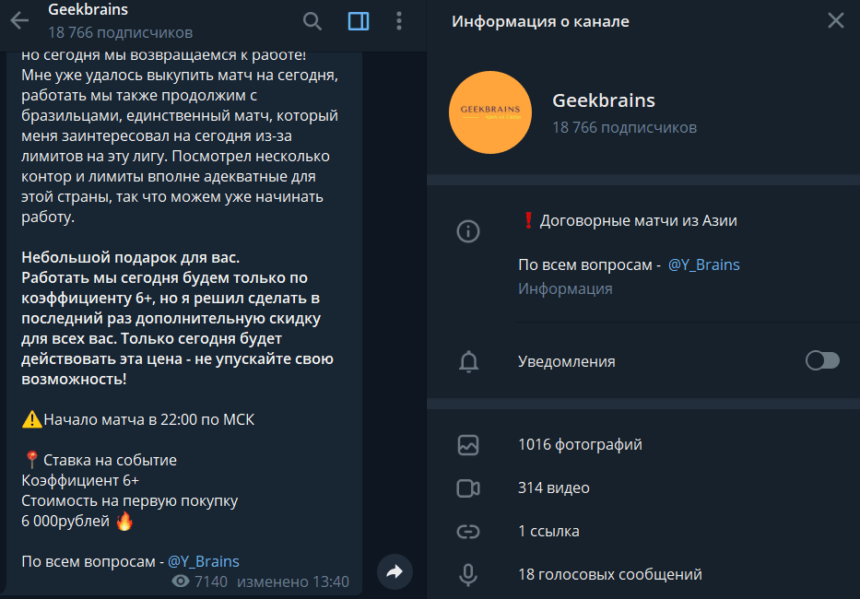860x599 pixels.
Task: Click the info circle icon in description
Action: click(468, 231)
